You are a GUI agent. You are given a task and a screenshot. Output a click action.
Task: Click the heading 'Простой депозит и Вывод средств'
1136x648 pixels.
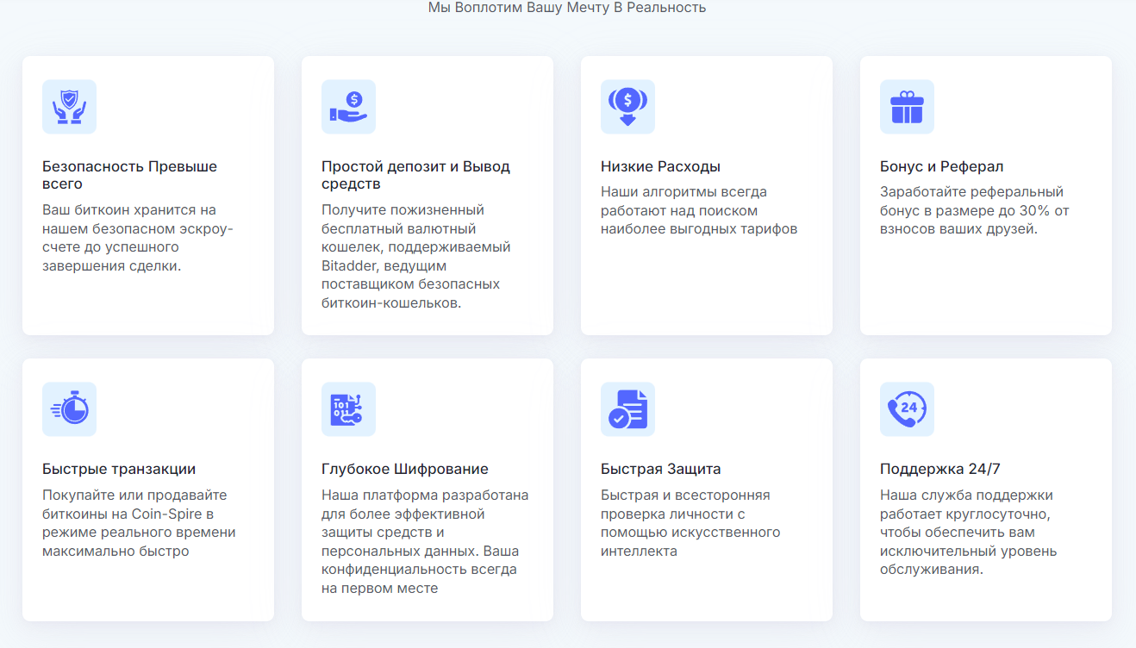[x=415, y=175]
